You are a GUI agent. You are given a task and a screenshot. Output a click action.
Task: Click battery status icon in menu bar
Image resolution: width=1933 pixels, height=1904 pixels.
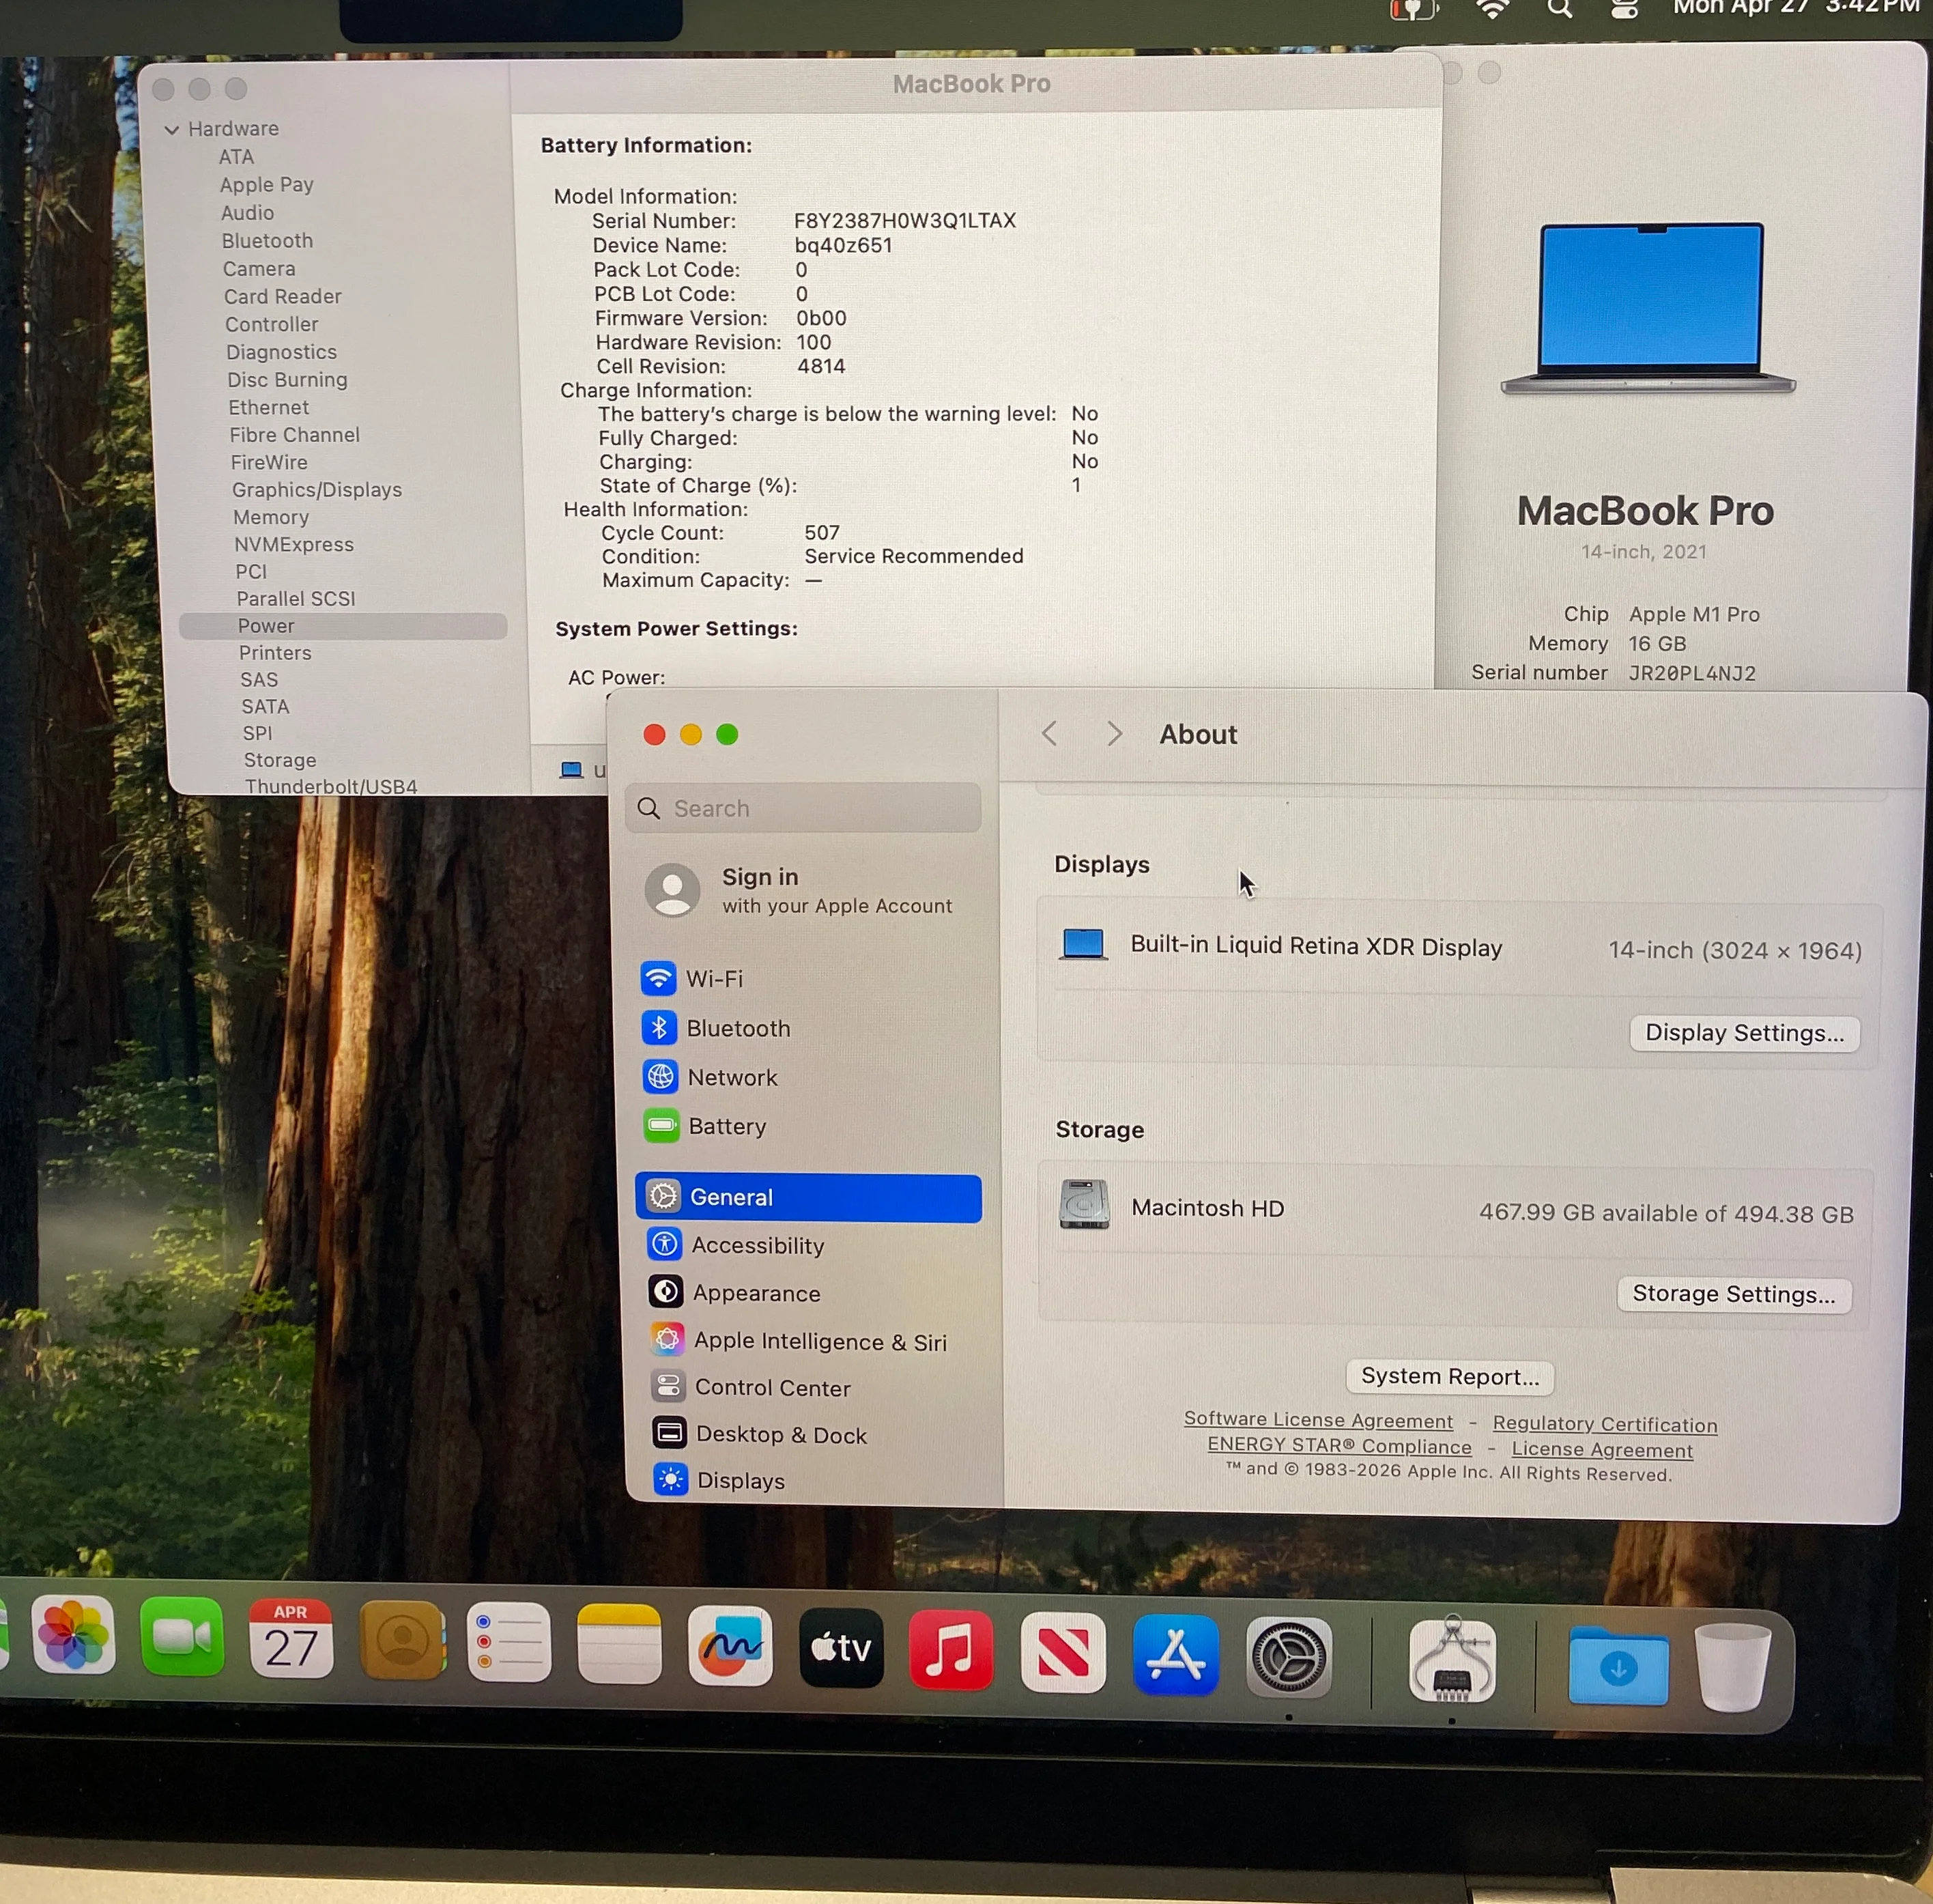[x=1414, y=10]
